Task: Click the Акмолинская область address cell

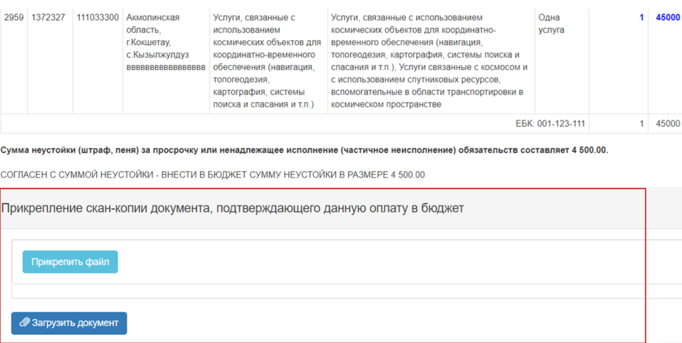Action: point(166,42)
